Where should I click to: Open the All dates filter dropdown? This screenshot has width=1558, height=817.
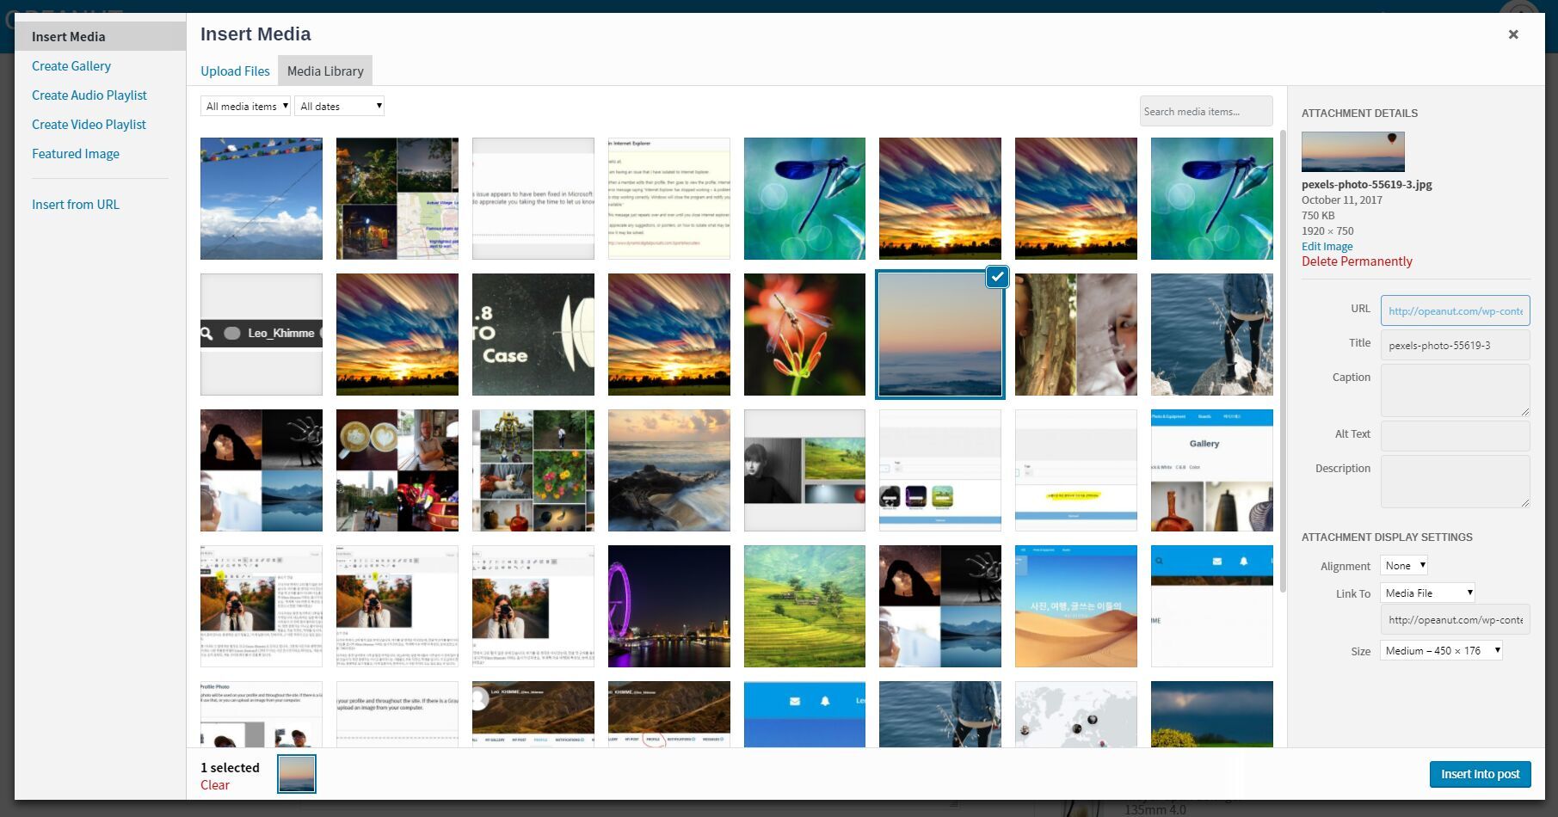point(339,106)
